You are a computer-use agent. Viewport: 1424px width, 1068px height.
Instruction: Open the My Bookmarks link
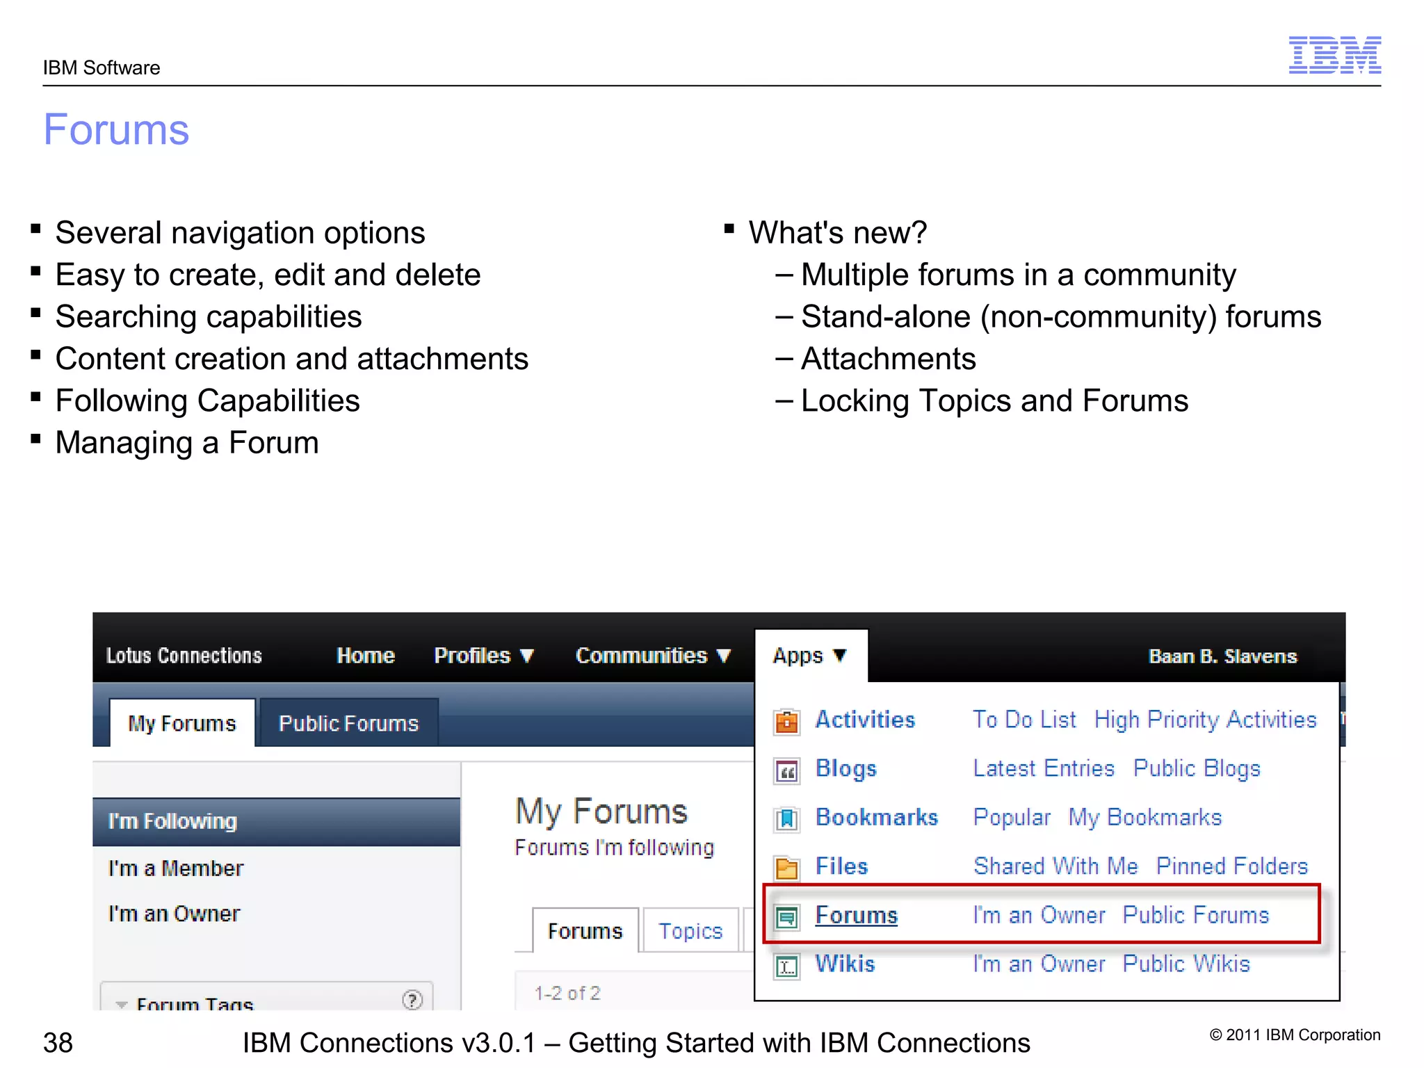point(1145,818)
